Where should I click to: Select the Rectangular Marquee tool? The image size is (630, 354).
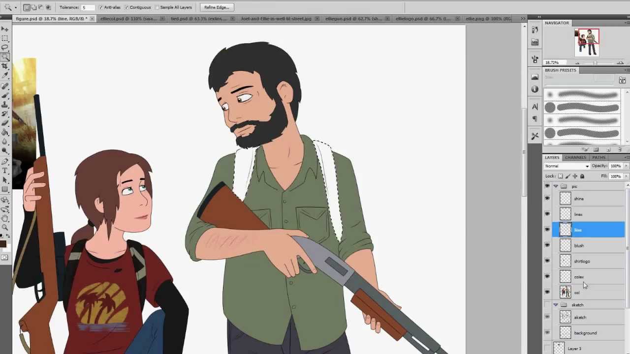[x=5, y=38]
